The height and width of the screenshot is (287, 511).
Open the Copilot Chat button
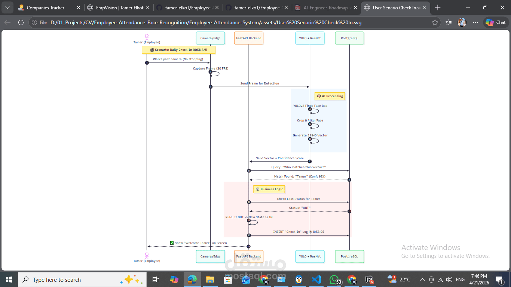tap(496, 22)
